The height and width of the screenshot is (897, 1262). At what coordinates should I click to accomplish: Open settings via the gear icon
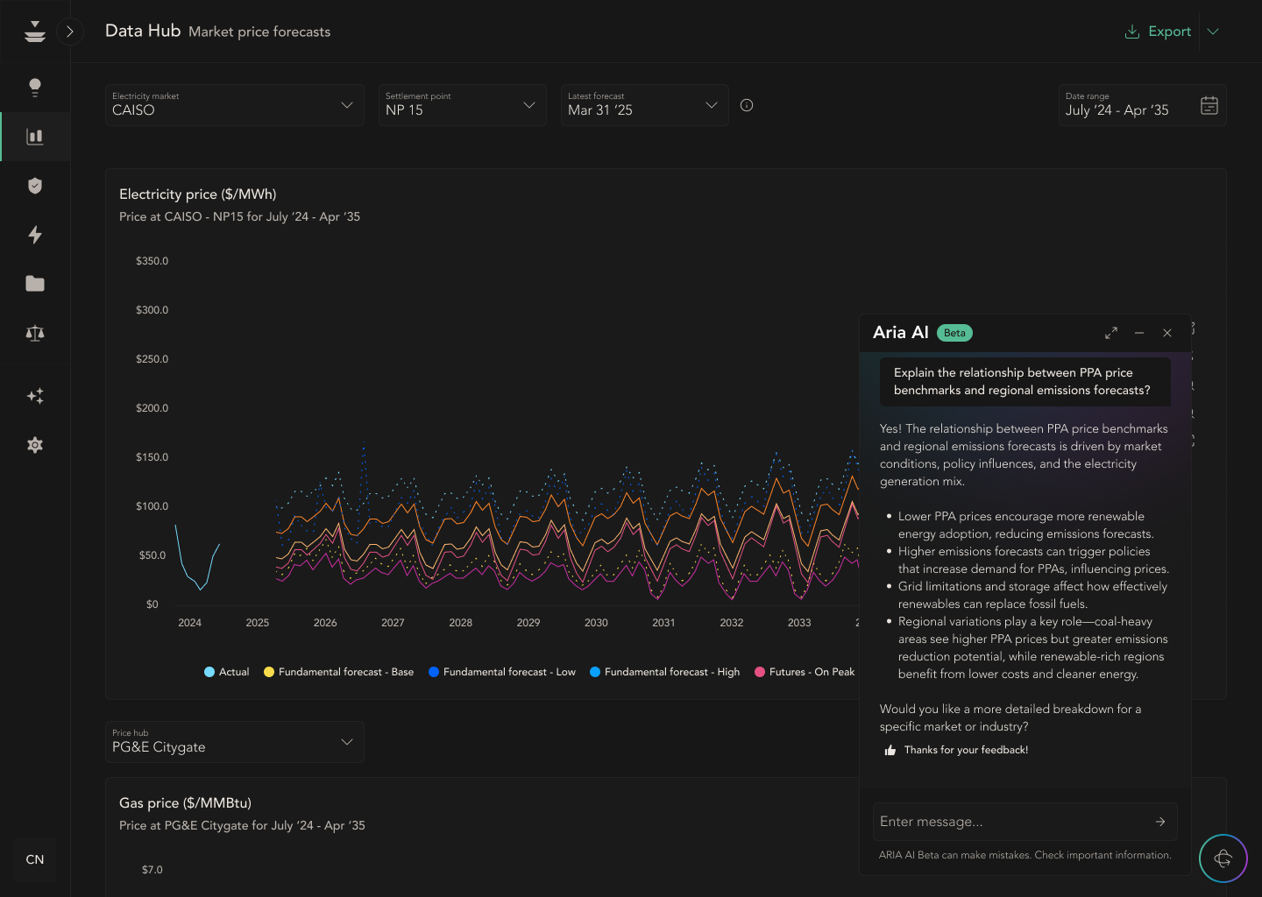pyautogui.click(x=35, y=445)
